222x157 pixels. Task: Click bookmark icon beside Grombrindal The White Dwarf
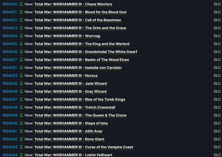pyautogui.click(x=21, y=52)
